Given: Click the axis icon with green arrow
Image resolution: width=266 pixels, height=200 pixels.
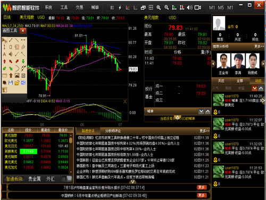Looking at the screenshot, I should coord(174,7).
